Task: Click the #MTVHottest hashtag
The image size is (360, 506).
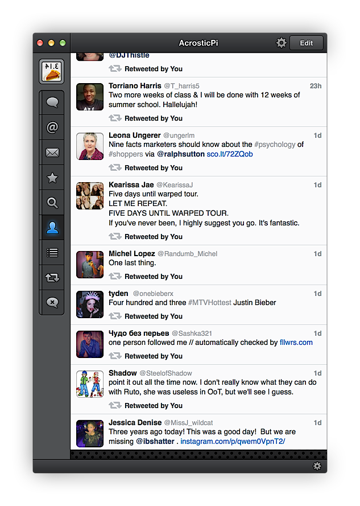Action: [210, 302]
